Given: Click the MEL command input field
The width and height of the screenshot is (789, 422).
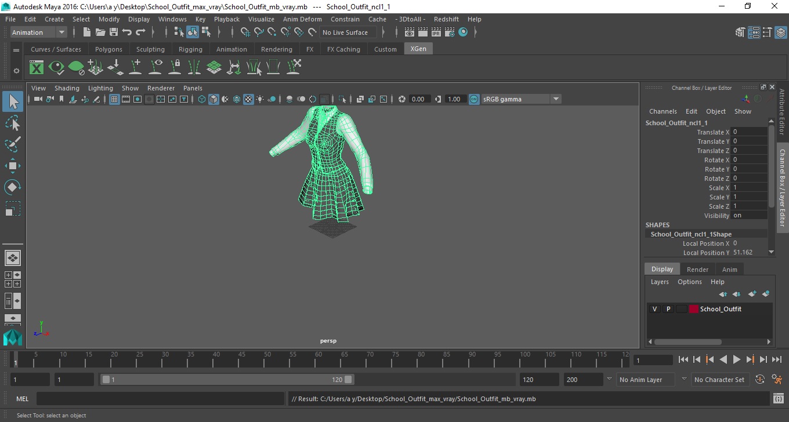Looking at the screenshot, I should coord(160,399).
